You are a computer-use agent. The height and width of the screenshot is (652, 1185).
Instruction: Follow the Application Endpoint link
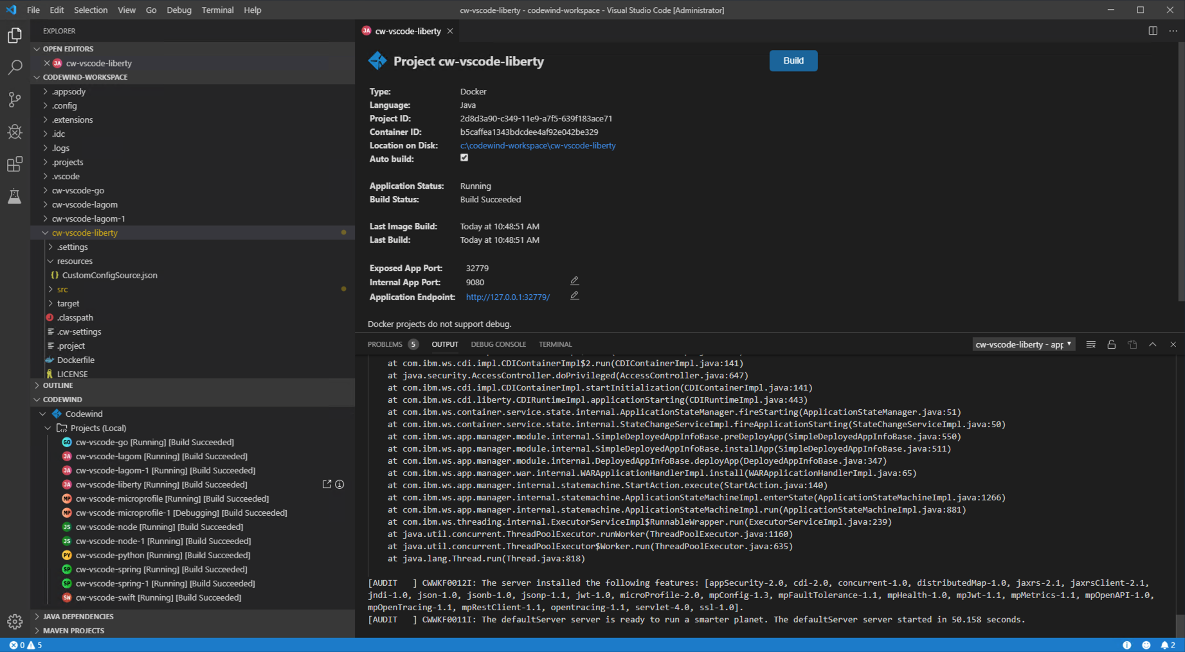507,297
